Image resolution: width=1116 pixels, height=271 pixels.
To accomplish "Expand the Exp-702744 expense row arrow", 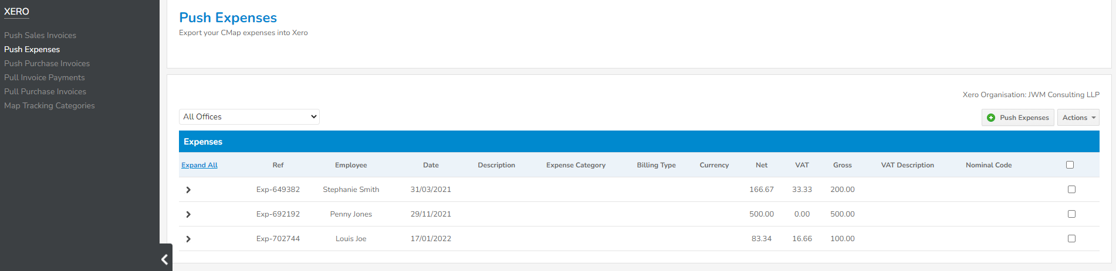I will click(188, 239).
